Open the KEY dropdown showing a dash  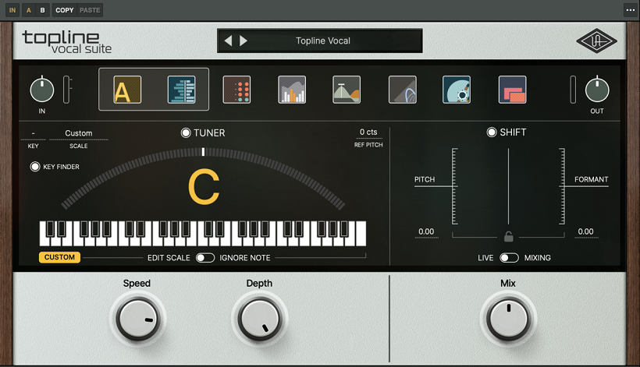[x=33, y=133]
